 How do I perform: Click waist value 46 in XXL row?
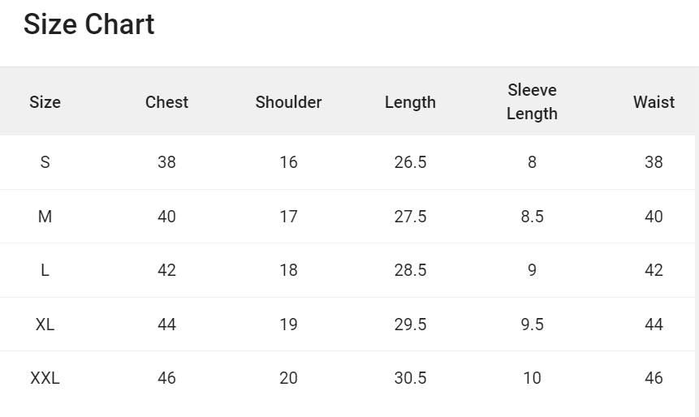[654, 378]
